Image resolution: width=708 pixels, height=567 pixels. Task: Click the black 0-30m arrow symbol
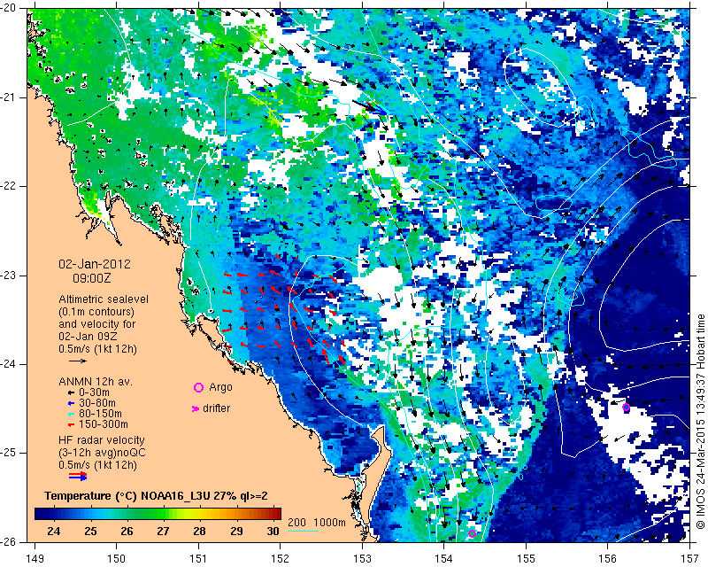coord(71,393)
